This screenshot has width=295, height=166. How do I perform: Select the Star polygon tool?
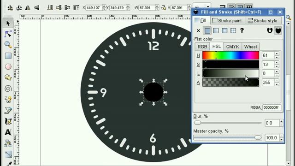click(8, 77)
